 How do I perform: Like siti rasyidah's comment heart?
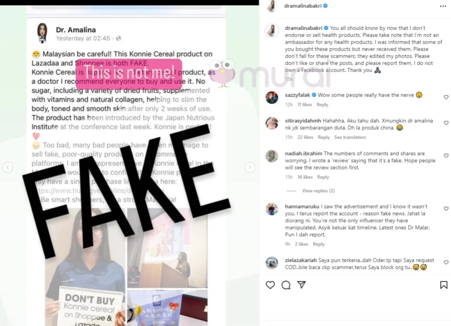446,123
